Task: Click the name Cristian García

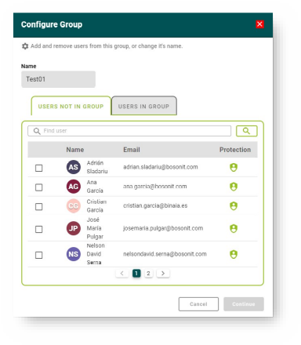Action: click(96, 206)
